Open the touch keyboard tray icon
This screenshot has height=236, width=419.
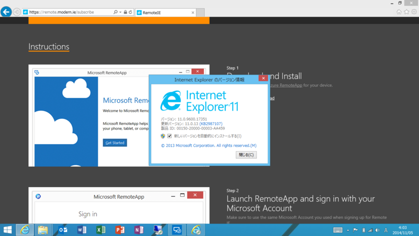pos(338,230)
